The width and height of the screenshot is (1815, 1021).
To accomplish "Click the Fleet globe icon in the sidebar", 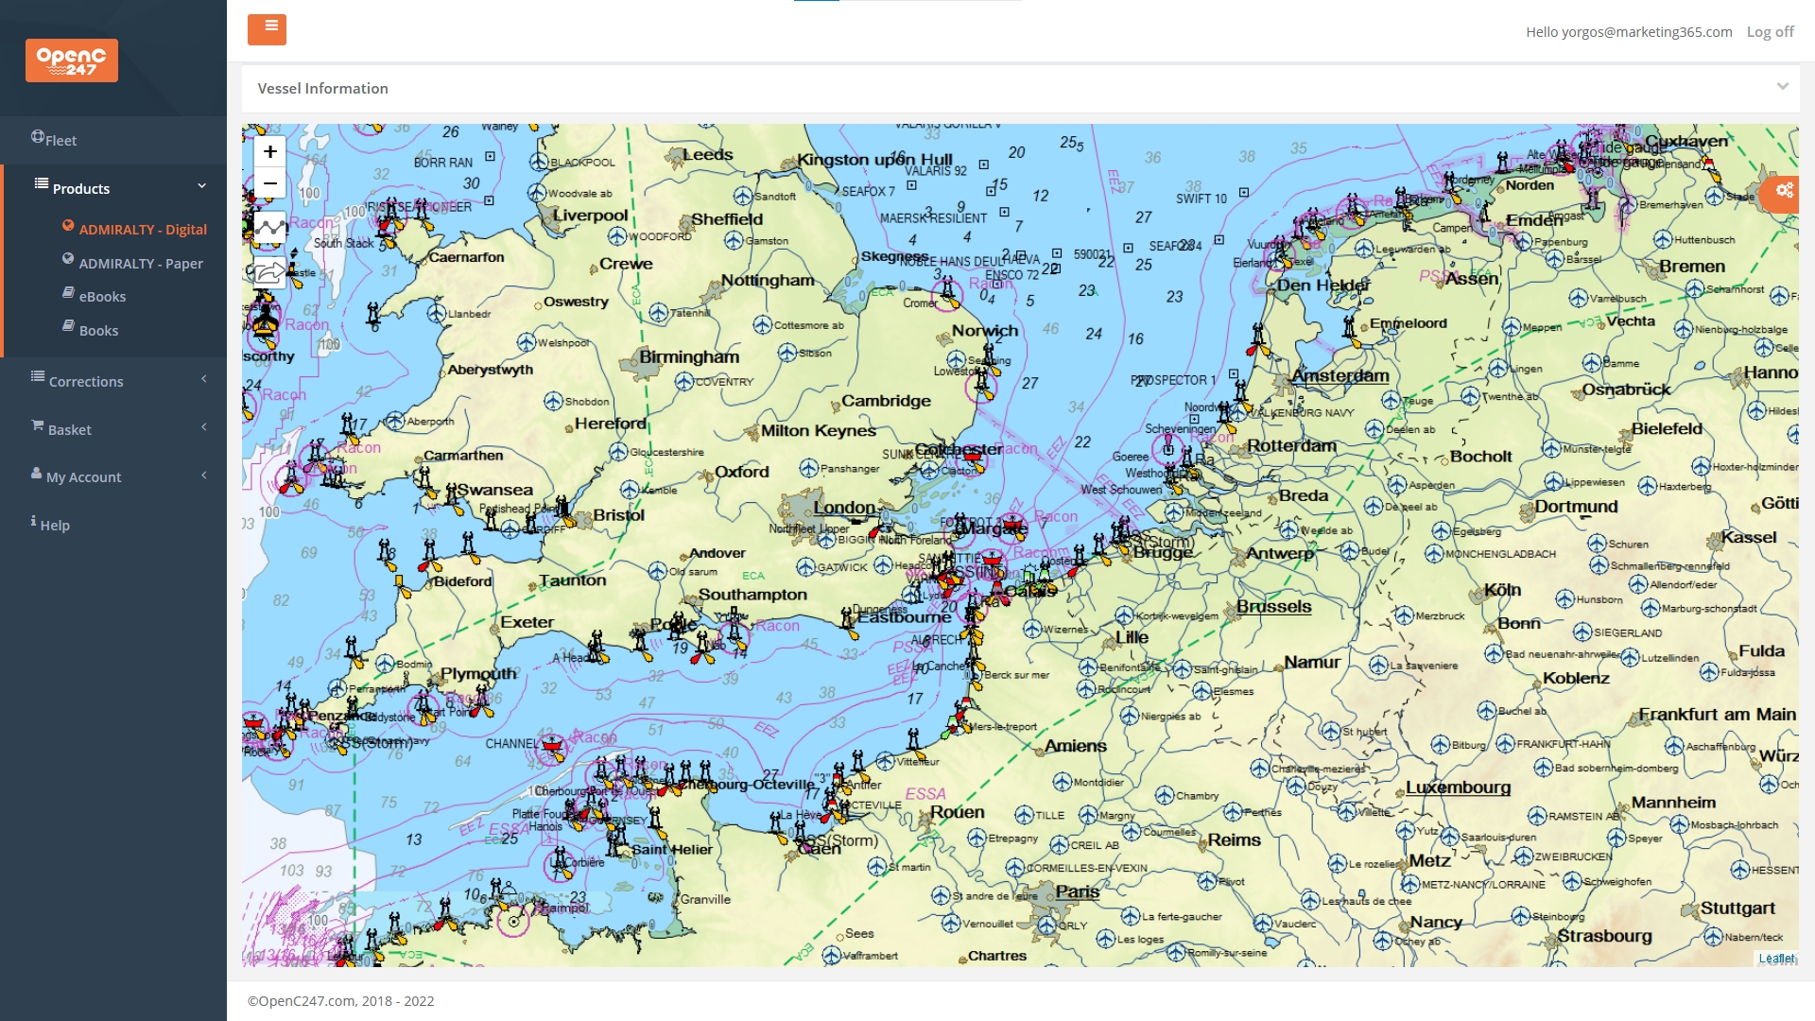I will tap(37, 136).
